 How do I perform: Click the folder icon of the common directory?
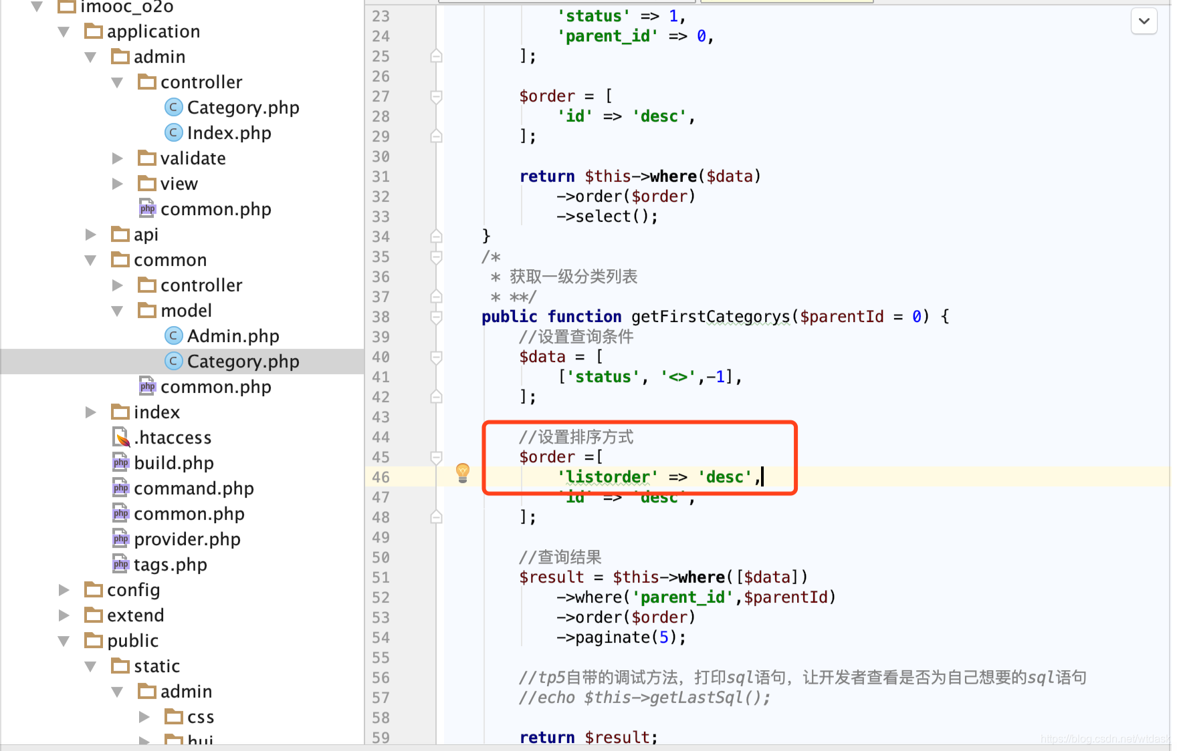coord(120,260)
